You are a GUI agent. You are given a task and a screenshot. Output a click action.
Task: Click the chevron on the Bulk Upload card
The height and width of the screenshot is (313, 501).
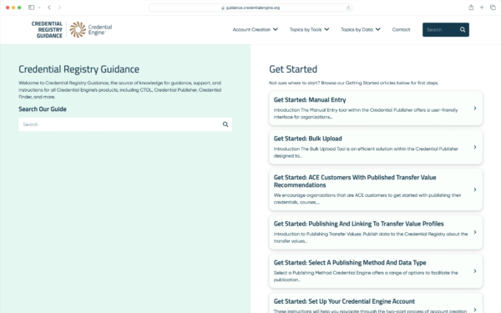[475, 147]
